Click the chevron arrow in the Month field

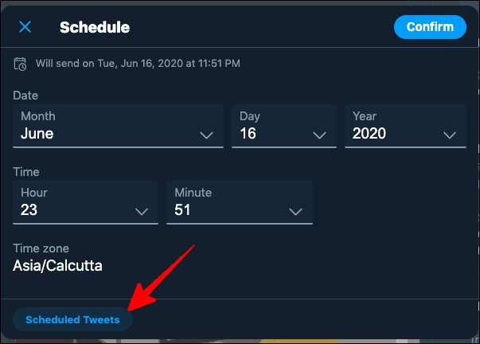206,135
